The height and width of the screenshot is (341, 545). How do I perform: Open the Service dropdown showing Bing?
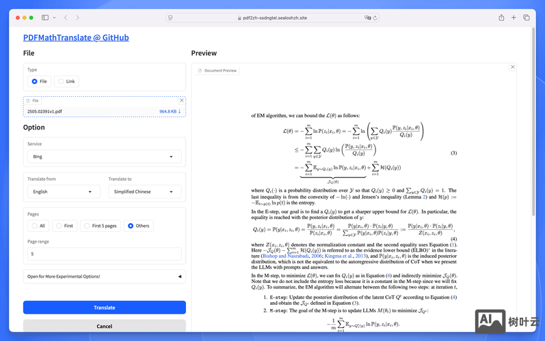tap(104, 157)
